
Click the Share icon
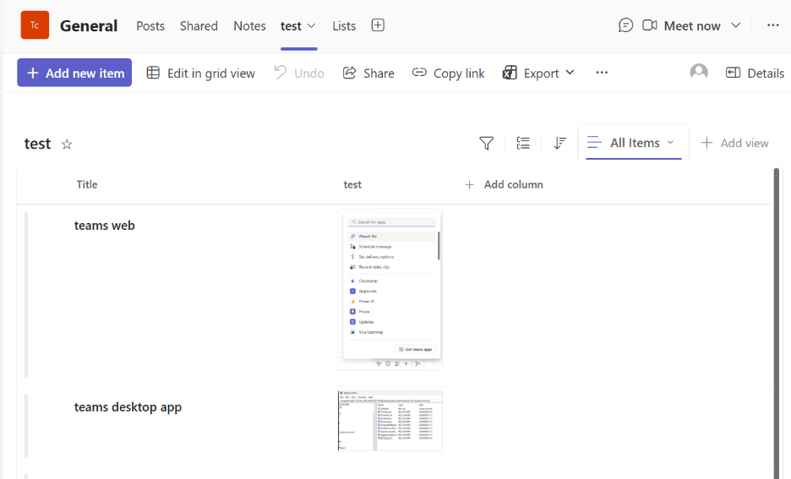click(350, 73)
